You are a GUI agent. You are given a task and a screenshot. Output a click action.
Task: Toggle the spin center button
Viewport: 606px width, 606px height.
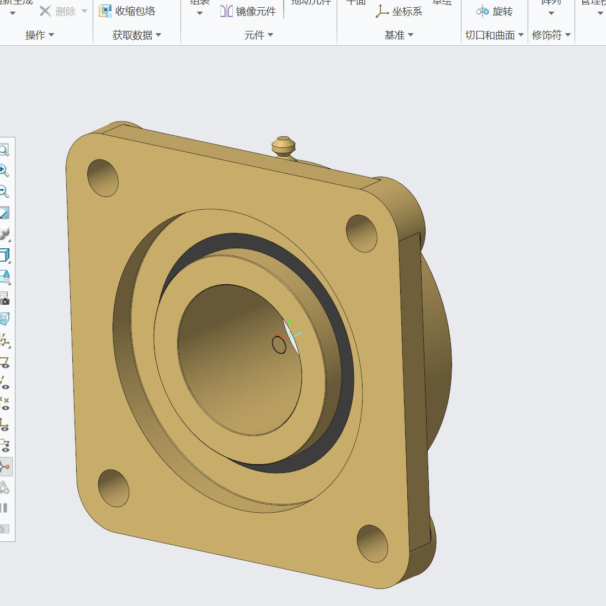(5, 467)
